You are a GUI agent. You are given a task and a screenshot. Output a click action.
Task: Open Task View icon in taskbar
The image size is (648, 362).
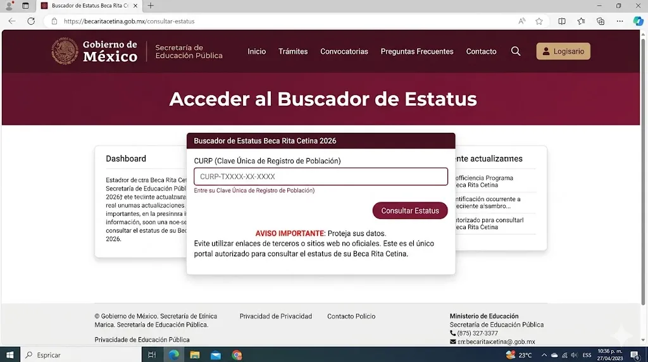pyautogui.click(x=152, y=354)
